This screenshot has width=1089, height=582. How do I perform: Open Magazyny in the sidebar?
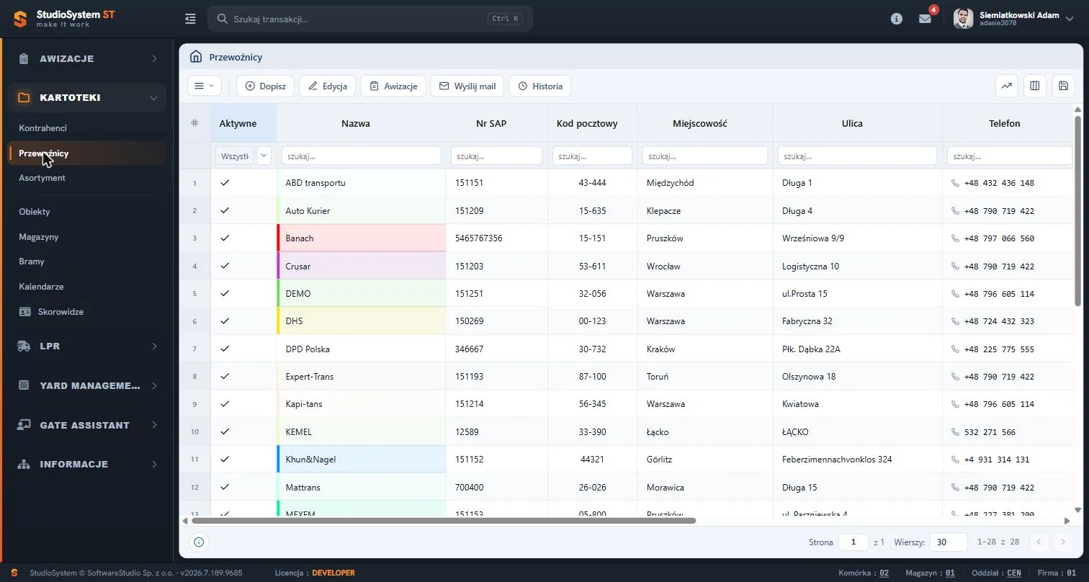pos(39,237)
